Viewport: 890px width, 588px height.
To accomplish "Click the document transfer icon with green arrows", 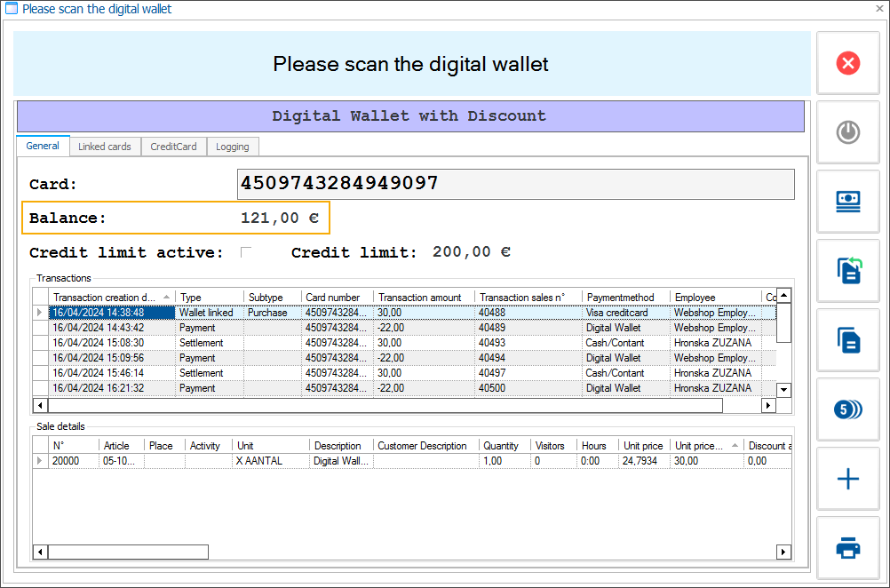I will click(x=847, y=270).
